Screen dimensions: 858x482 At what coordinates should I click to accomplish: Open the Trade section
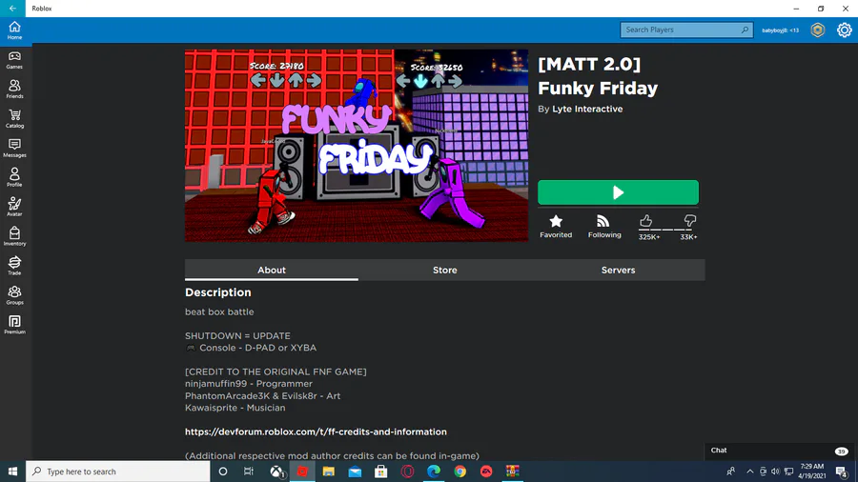point(14,266)
